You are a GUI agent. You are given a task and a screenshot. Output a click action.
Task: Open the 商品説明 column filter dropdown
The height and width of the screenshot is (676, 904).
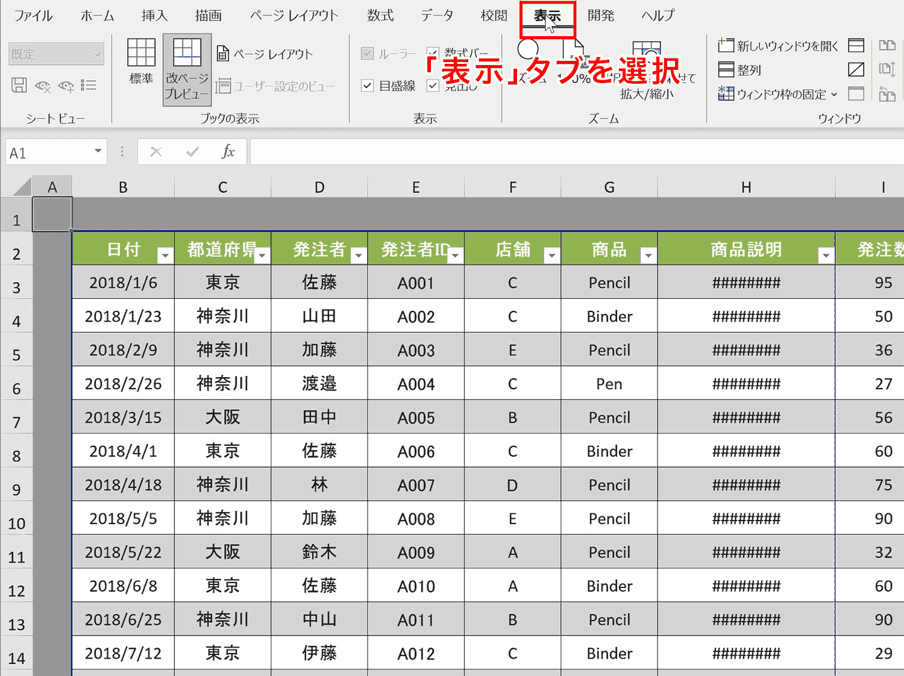click(x=826, y=255)
